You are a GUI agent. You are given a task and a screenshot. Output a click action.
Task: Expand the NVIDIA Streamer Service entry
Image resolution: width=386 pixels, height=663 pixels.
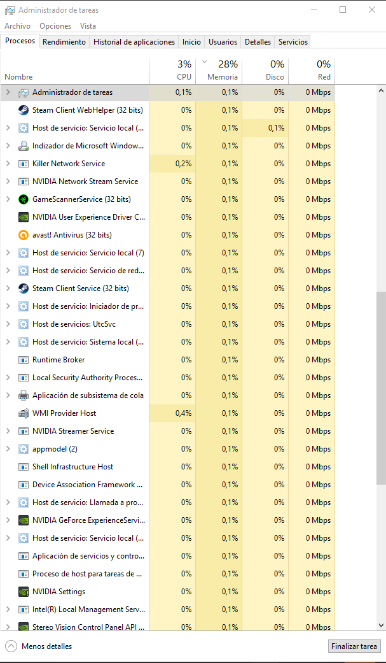coord(8,431)
